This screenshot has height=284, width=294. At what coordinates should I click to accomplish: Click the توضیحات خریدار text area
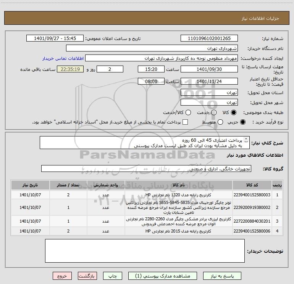click(x=145, y=251)
